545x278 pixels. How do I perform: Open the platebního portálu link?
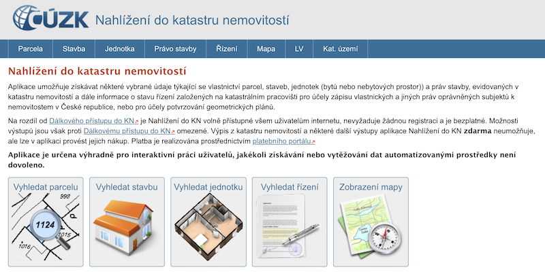click(x=283, y=141)
